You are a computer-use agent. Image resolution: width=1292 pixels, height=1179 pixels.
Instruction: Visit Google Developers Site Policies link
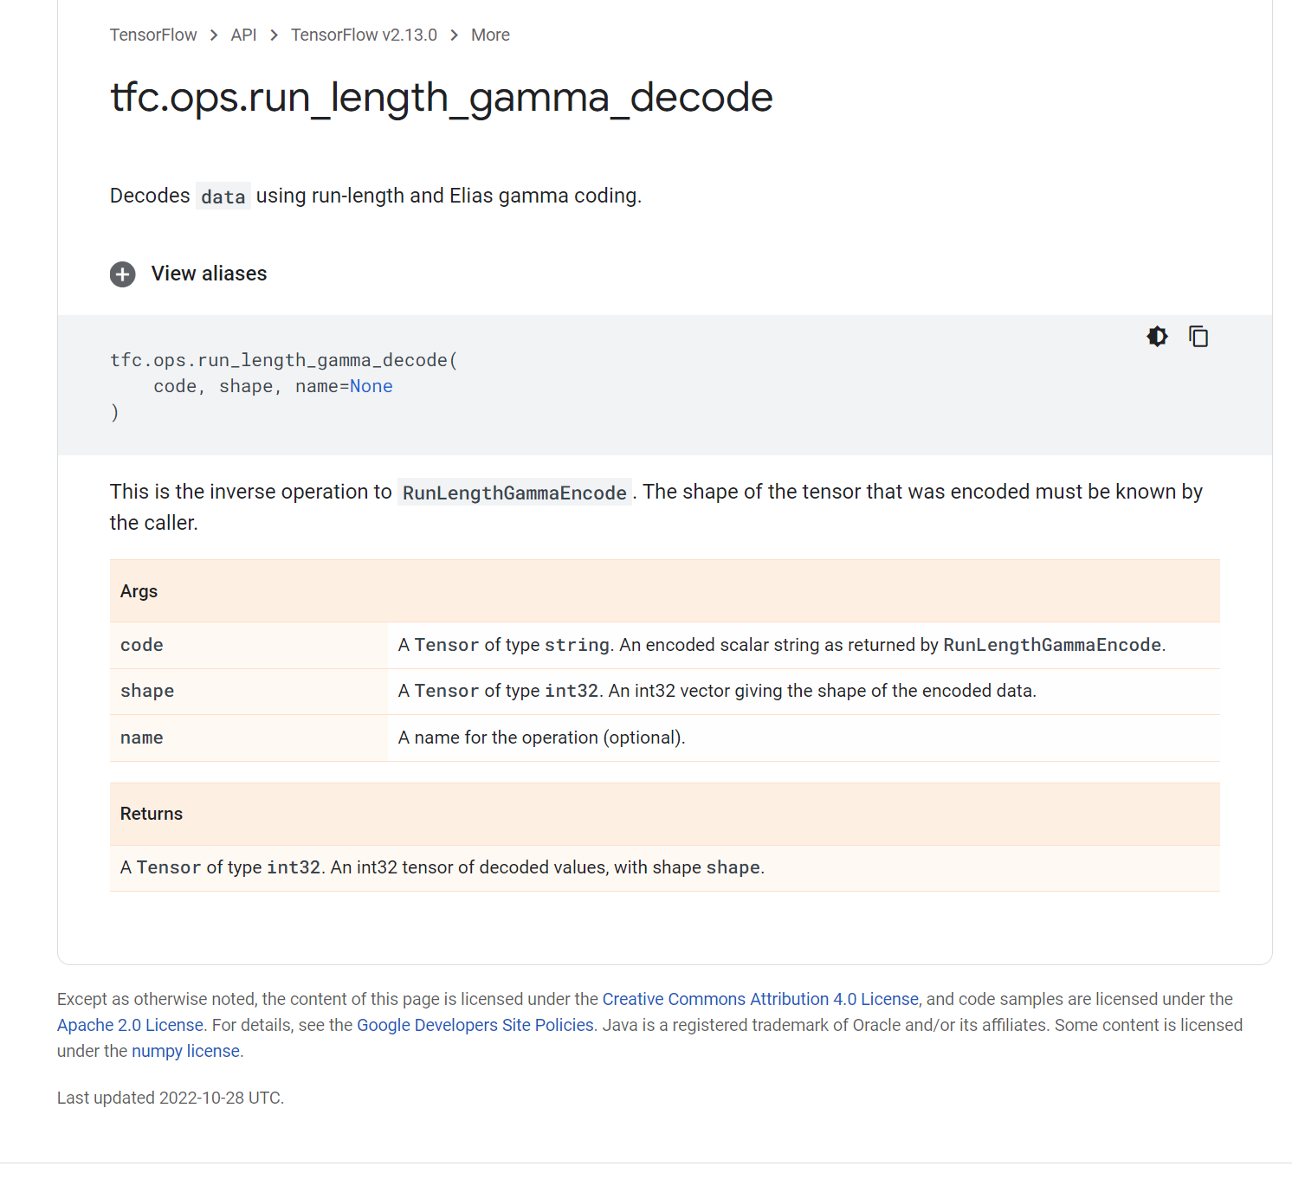475,1025
